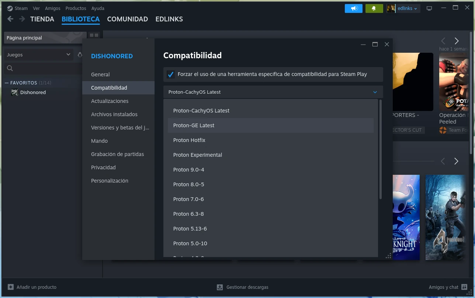Image resolution: width=475 pixels, height=298 pixels.
Task: Choose Proton 8.0-5 from the list
Action: coord(271,184)
